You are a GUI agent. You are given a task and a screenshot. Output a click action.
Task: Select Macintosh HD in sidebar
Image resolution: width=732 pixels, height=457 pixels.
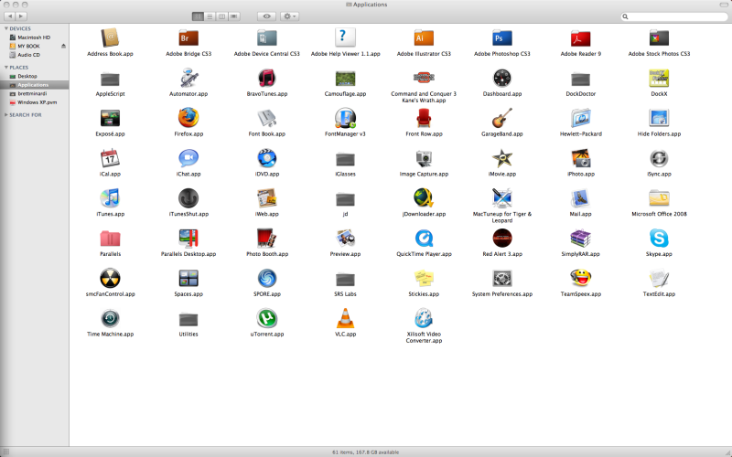click(x=35, y=37)
